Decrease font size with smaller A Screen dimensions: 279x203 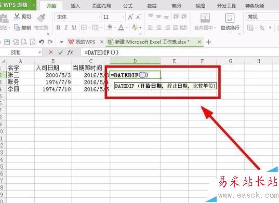coord(138,17)
